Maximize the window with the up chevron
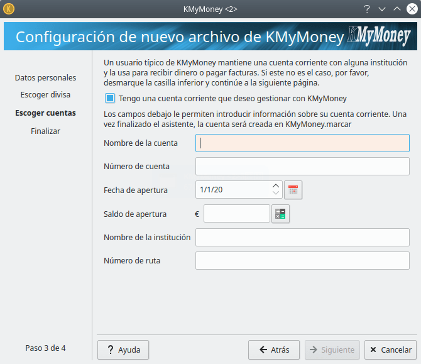Screen dimensions: 421x364 point(397,9)
